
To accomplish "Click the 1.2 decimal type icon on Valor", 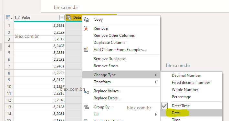I will 17,17.
